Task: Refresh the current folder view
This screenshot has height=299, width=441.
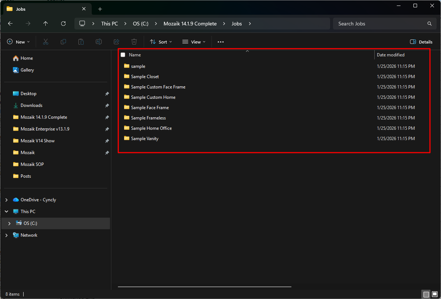Action: pyautogui.click(x=63, y=24)
